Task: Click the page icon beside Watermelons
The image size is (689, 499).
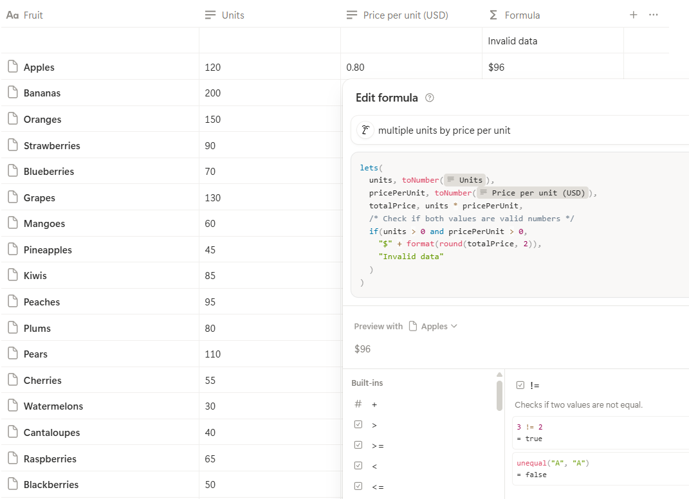Action: 12,406
